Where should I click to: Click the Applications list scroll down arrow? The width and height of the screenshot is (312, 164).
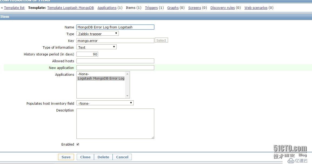[127, 96]
